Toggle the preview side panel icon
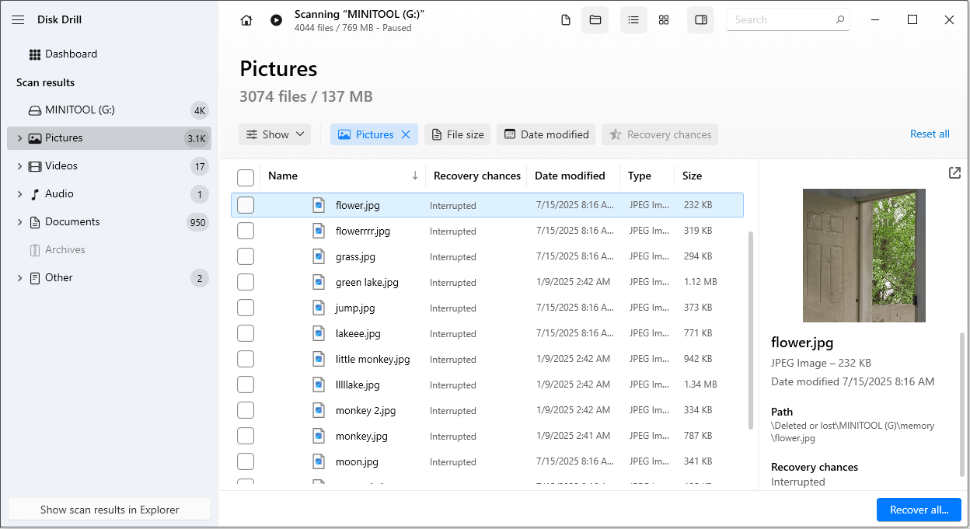The width and height of the screenshot is (970, 529). coord(700,19)
